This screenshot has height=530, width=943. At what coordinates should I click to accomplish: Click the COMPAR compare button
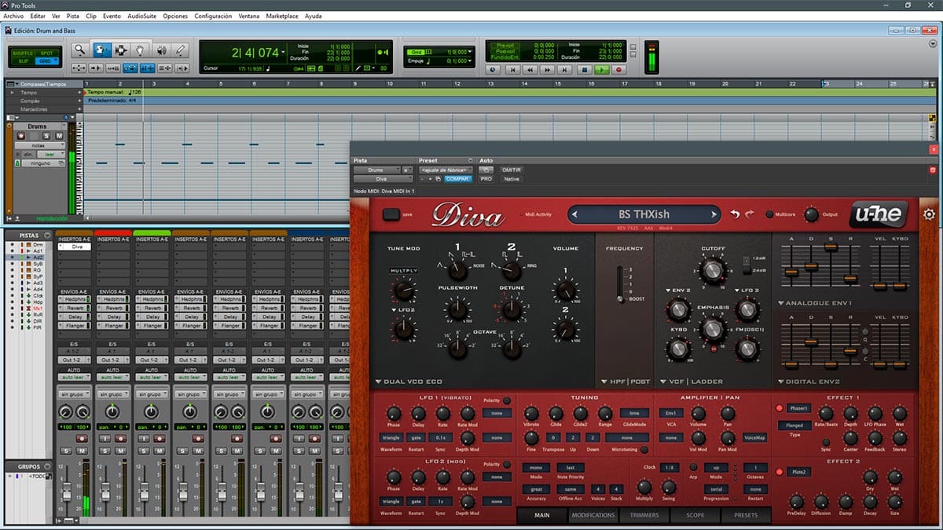coord(457,178)
